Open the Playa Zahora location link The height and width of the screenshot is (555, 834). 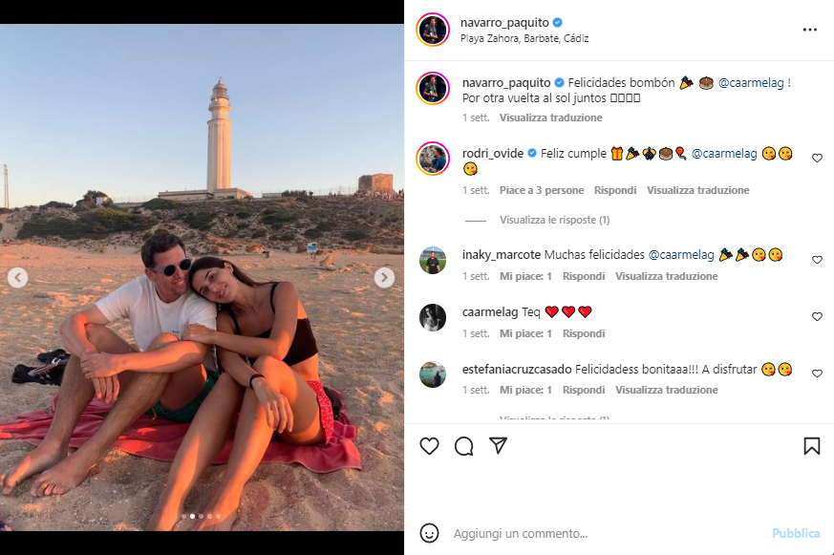(525, 39)
